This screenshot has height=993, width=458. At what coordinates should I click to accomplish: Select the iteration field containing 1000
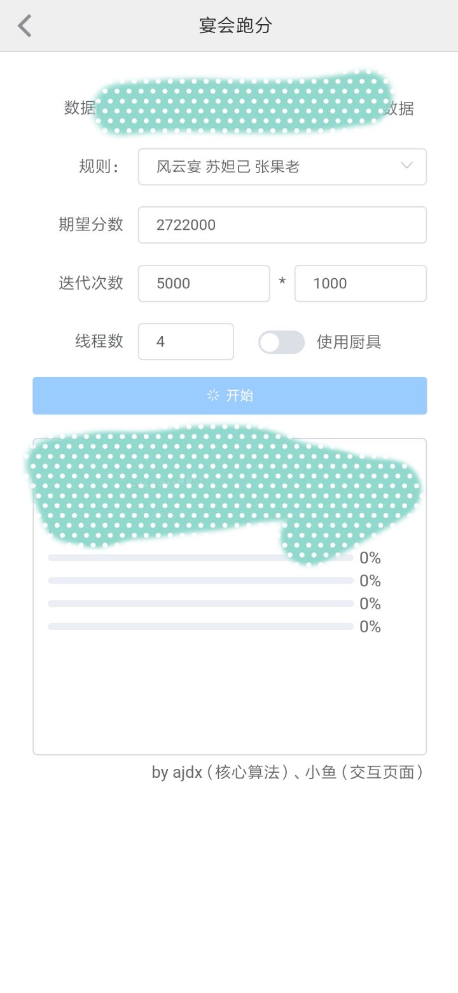[x=360, y=283]
